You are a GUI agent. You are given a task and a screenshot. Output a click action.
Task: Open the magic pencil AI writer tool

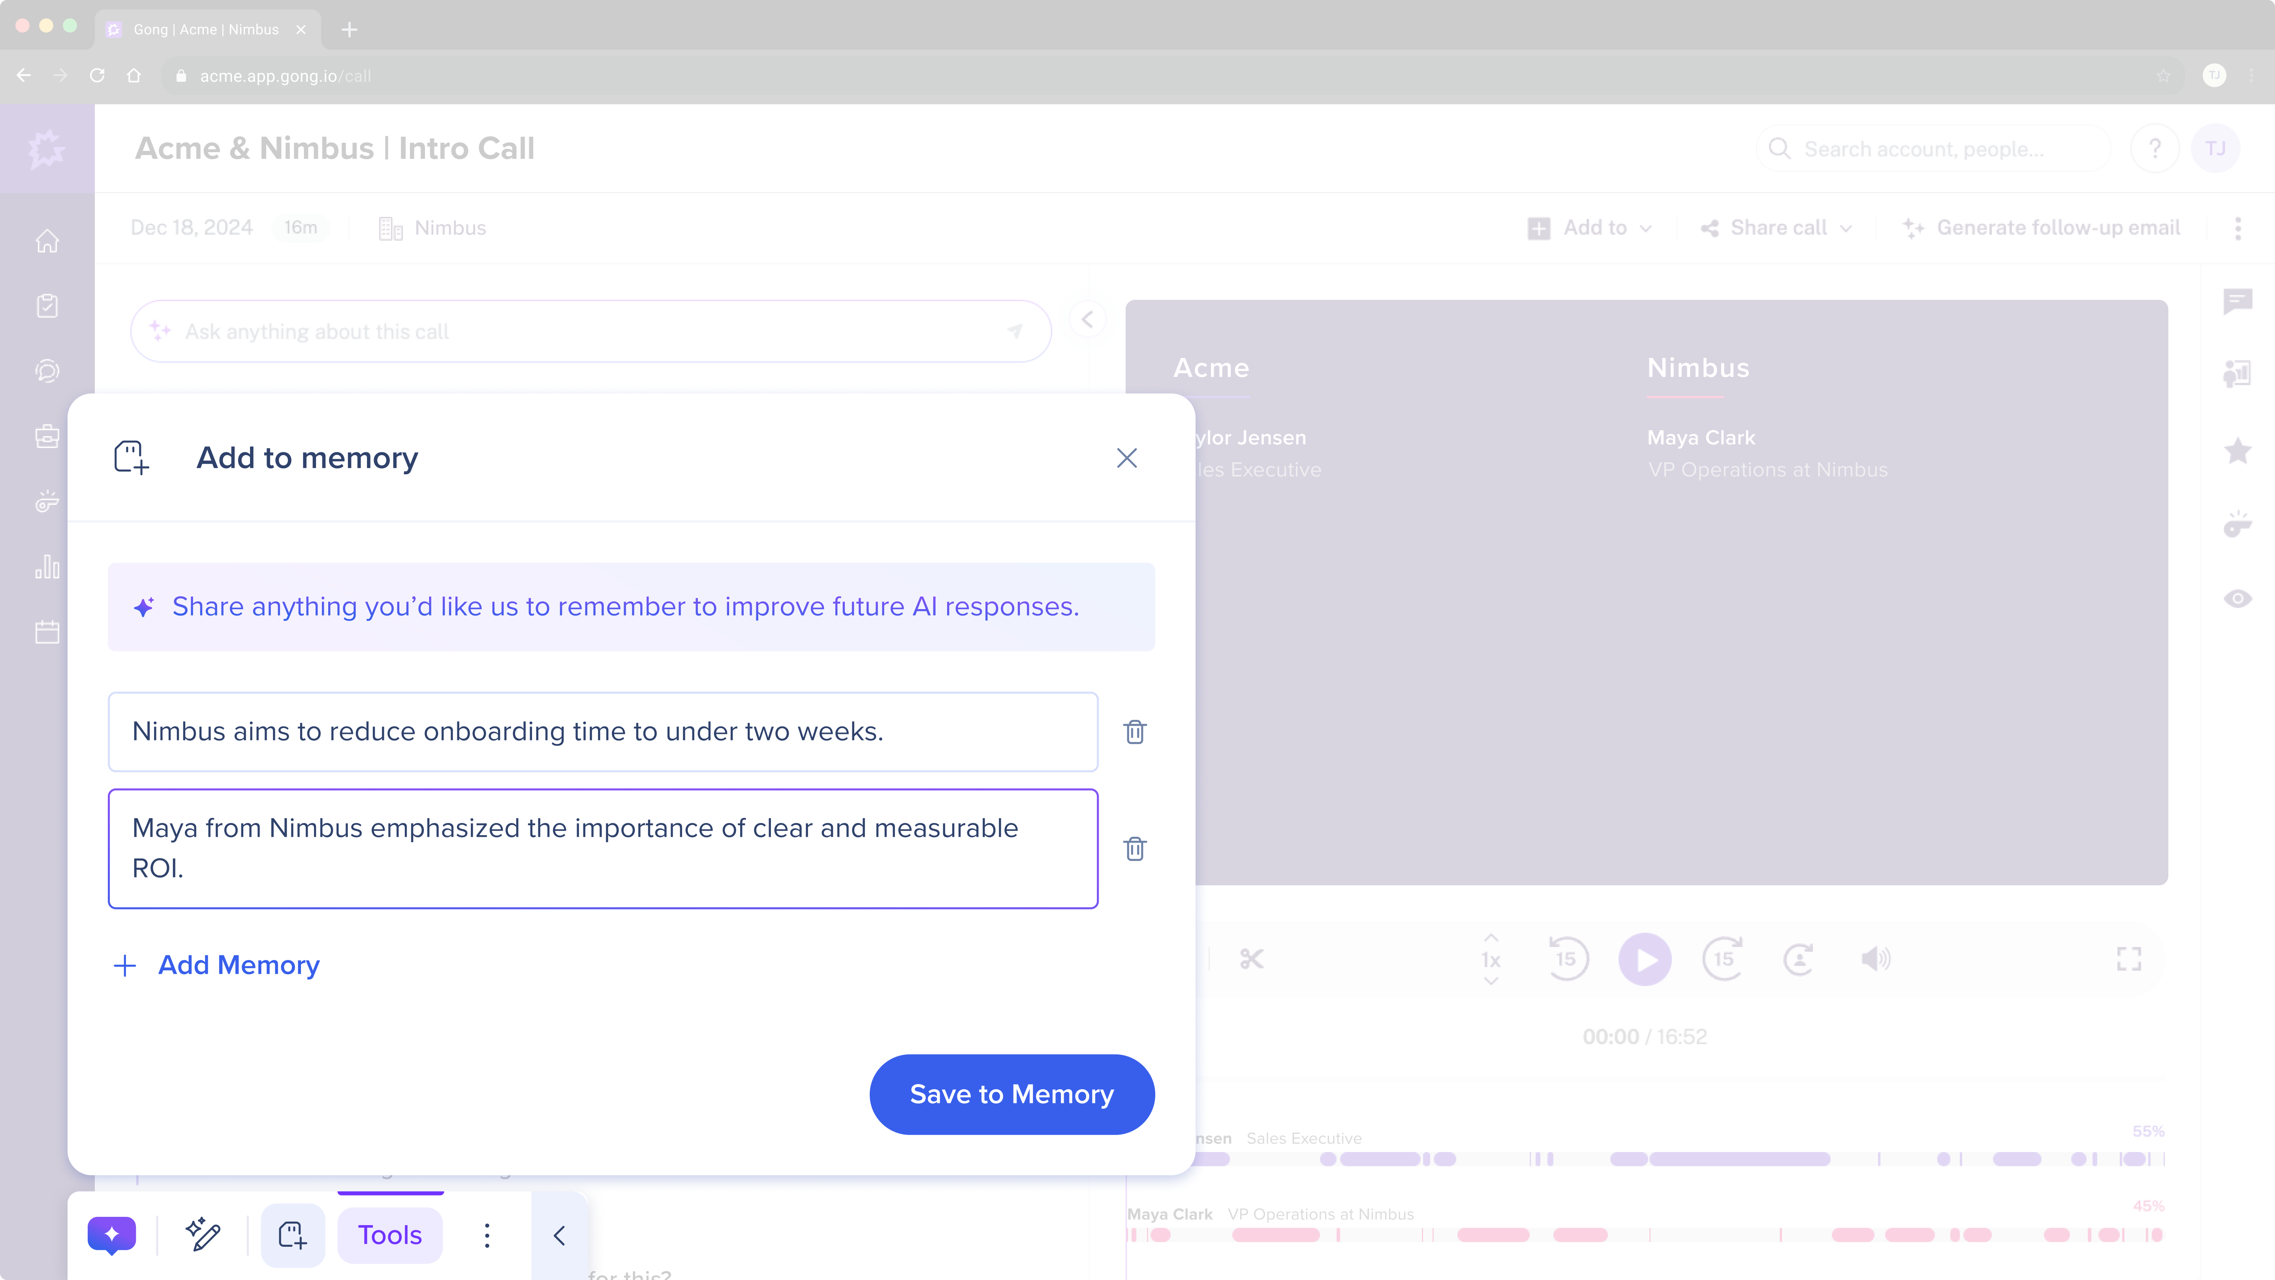click(x=202, y=1234)
